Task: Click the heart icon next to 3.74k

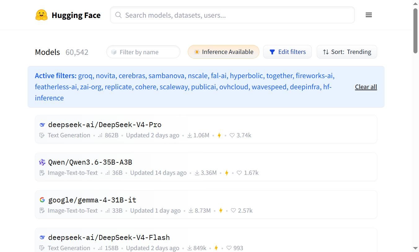Action: click(x=232, y=135)
